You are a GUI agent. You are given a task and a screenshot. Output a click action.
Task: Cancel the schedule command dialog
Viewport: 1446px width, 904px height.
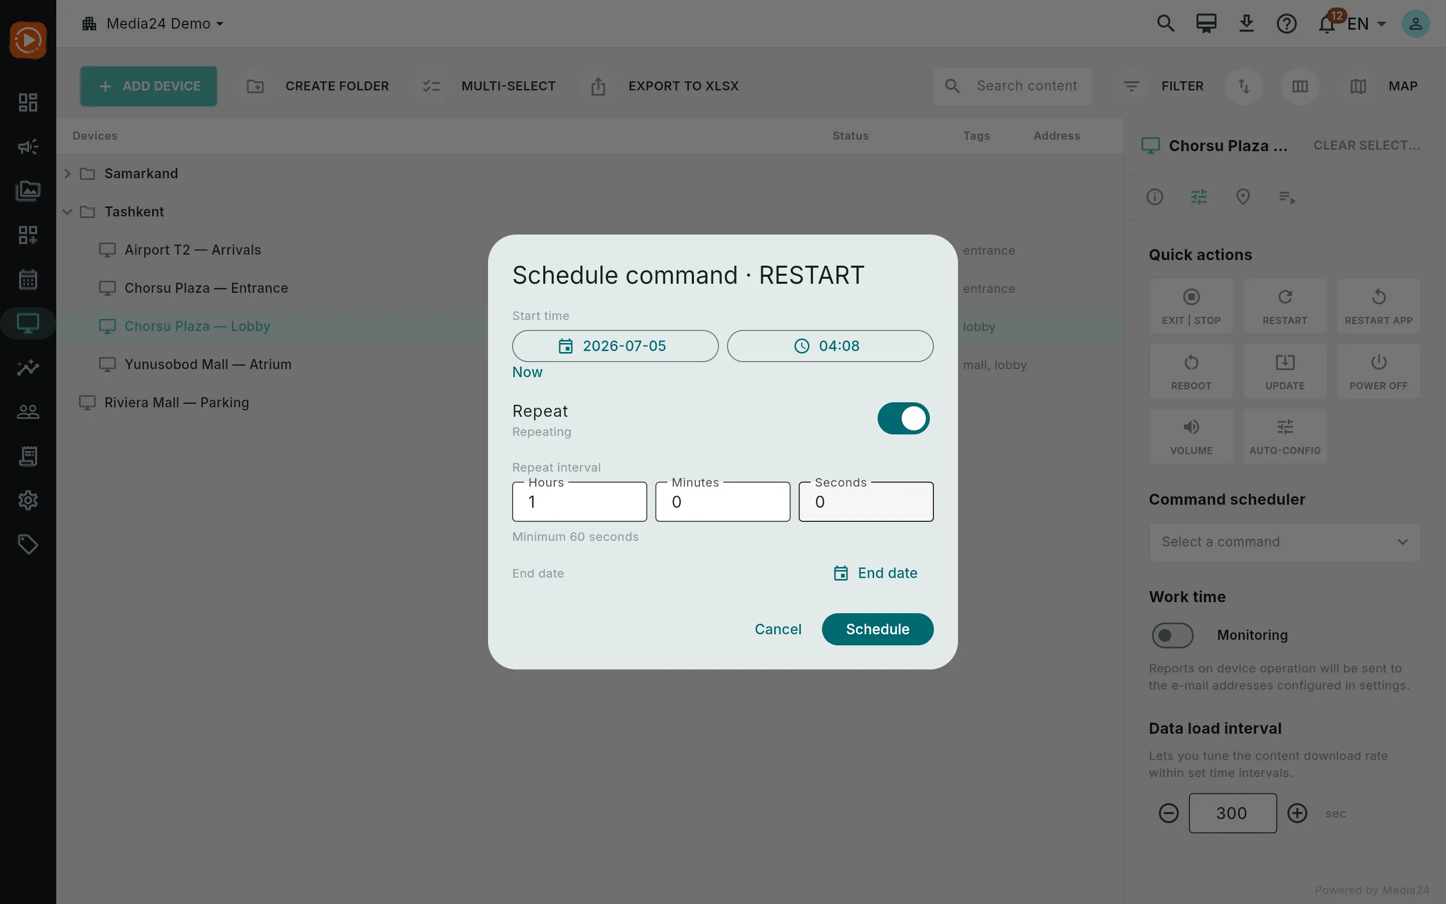tap(777, 629)
